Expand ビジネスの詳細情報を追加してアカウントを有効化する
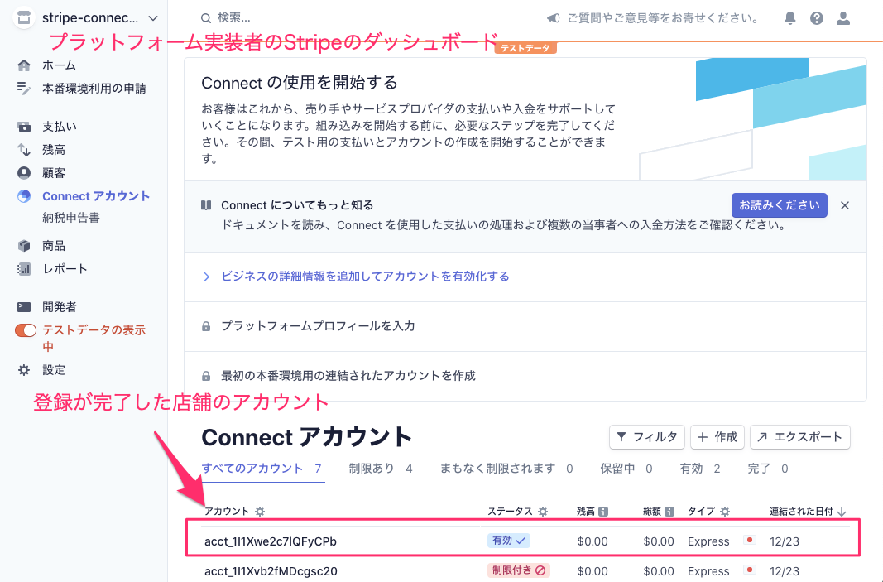Image resolution: width=883 pixels, height=582 pixels. [364, 276]
